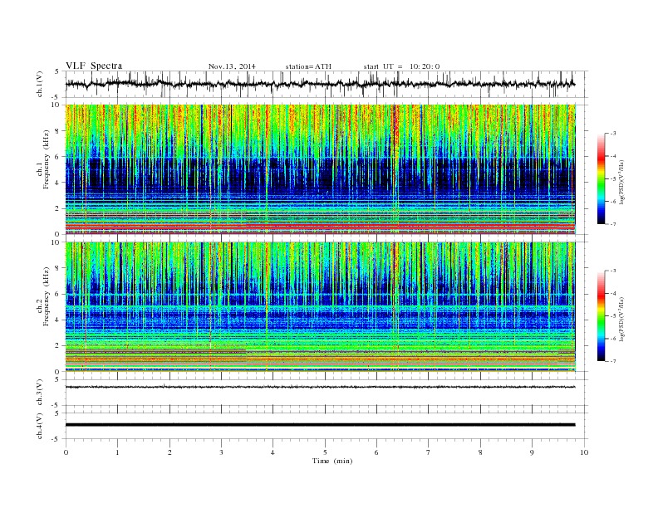
Task: Click inside the ch.1 spectrogram panel
Action: click(x=320, y=169)
